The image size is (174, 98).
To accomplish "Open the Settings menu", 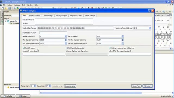I will (17, 5).
